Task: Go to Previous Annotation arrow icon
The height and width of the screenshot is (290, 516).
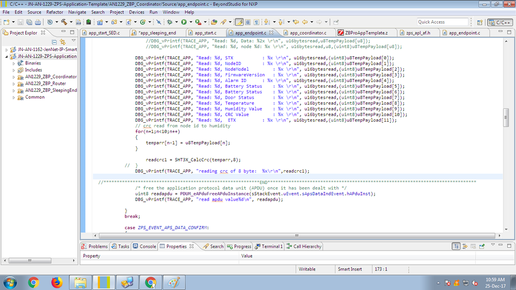Action: (280, 22)
